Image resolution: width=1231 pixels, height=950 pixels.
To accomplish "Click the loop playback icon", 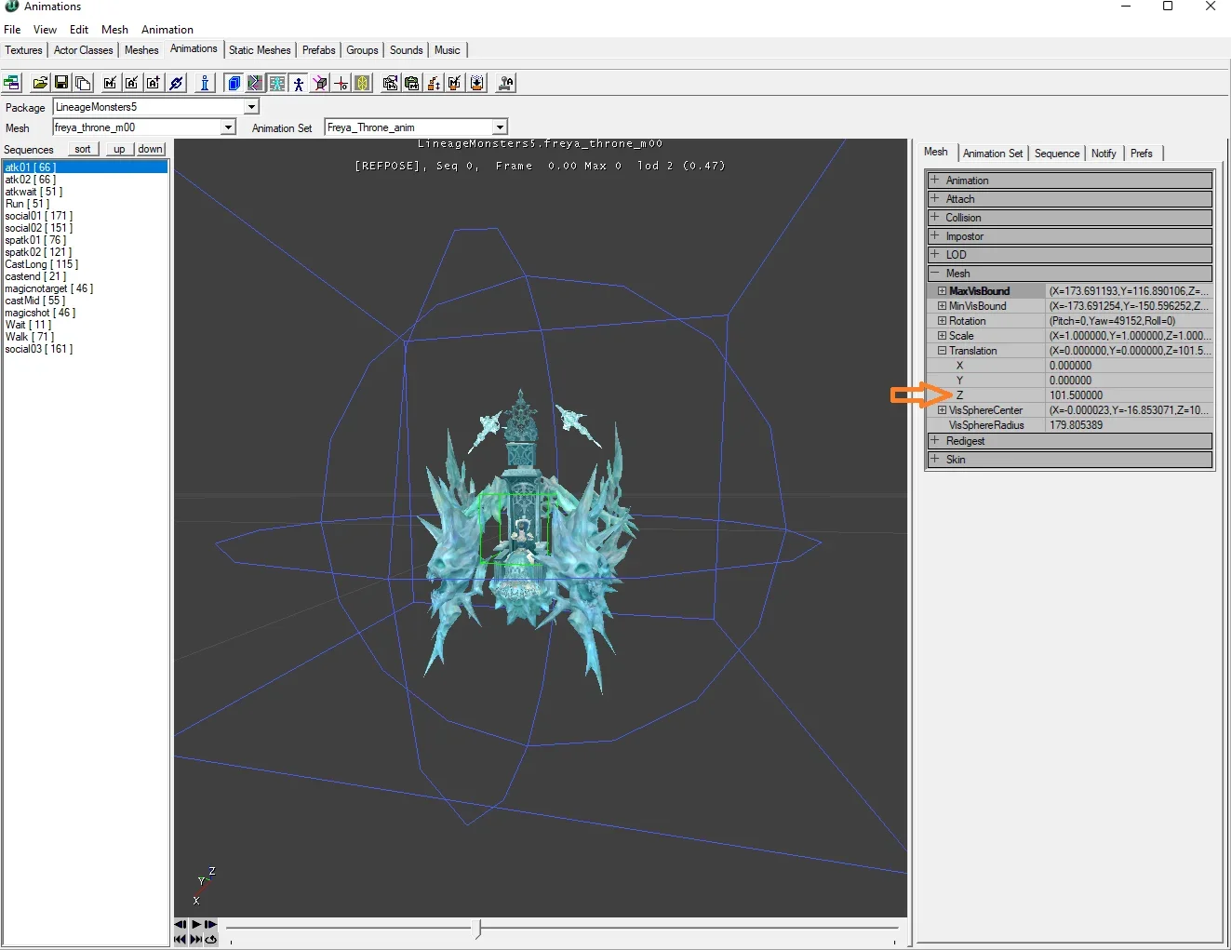I will point(211,939).
